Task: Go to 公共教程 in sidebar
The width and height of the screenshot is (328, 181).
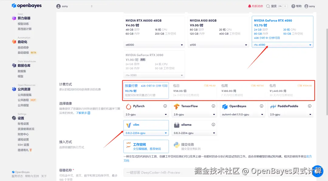Action: pyautogui.click(x=23, y=100)
